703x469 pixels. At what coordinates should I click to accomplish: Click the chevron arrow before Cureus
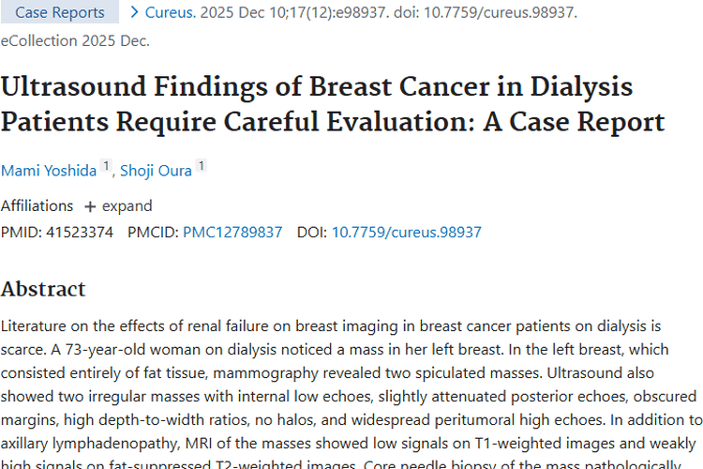[135, 12]
